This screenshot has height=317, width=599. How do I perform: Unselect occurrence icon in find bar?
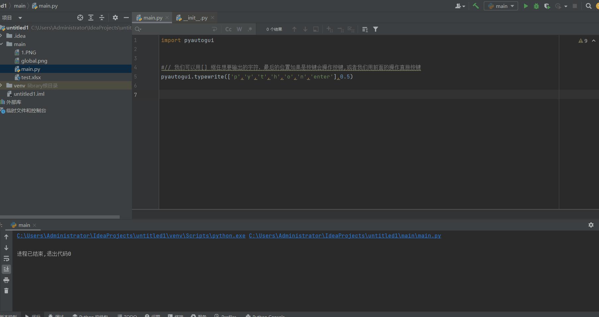point(340,29)
